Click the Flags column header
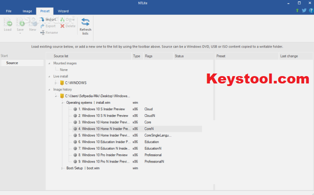The image size is (314, 195). tap(158, 56)
